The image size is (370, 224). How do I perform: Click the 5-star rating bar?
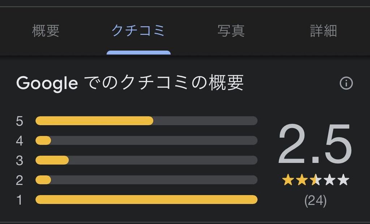point(146,121)
